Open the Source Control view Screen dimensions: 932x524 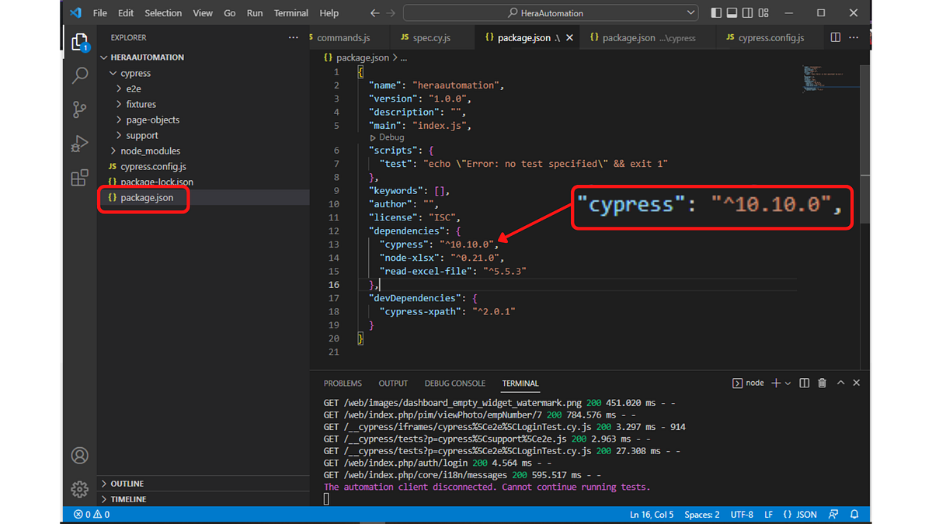(x=80, y=109)
